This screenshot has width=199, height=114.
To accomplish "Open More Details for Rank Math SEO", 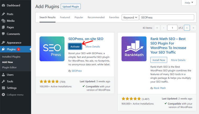I will [x=178, y=60].
